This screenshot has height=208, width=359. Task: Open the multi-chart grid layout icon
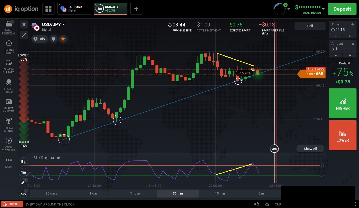pos(48,9)
